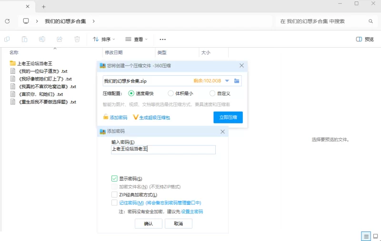Open the 设置主密码 link

pos(192,211)
